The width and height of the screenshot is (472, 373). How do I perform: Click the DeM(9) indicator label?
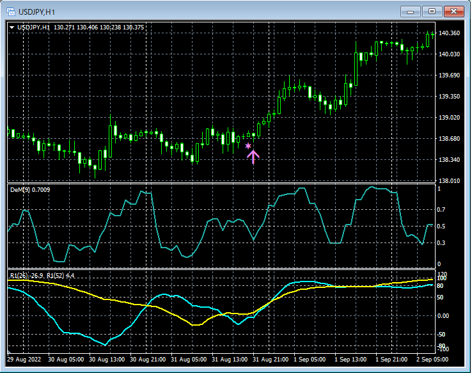point(30,189)
